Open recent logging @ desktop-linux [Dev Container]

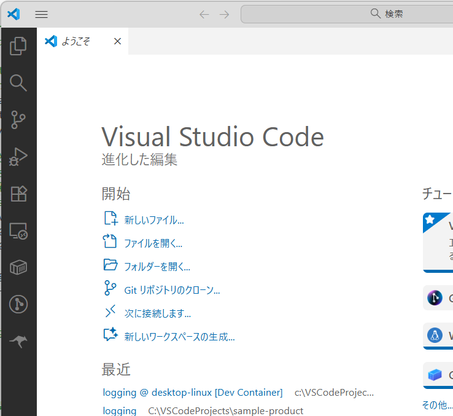pyautogui.click(x=193, y=393)
